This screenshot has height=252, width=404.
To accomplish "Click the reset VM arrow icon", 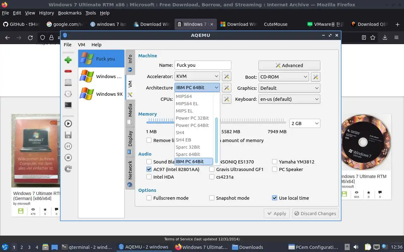I will [x=68, y=169].
